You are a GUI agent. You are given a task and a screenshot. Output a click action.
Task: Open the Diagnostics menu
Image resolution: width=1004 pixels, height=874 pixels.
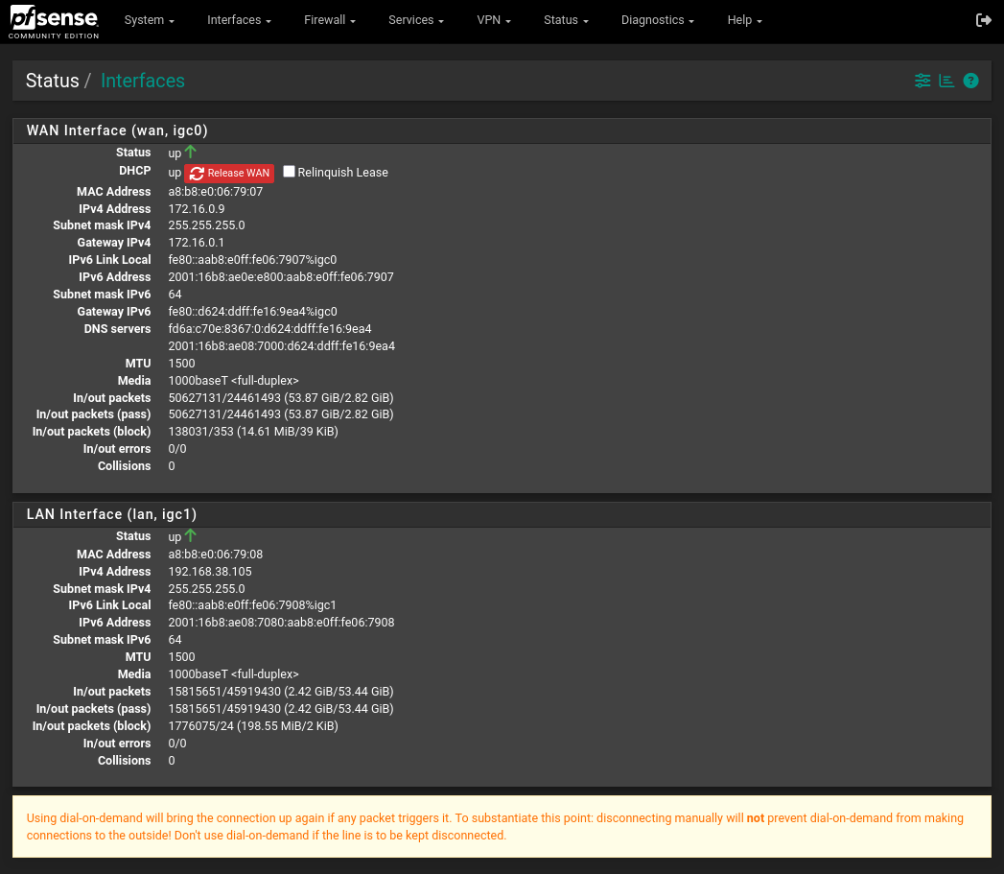[x=657, y=20]
